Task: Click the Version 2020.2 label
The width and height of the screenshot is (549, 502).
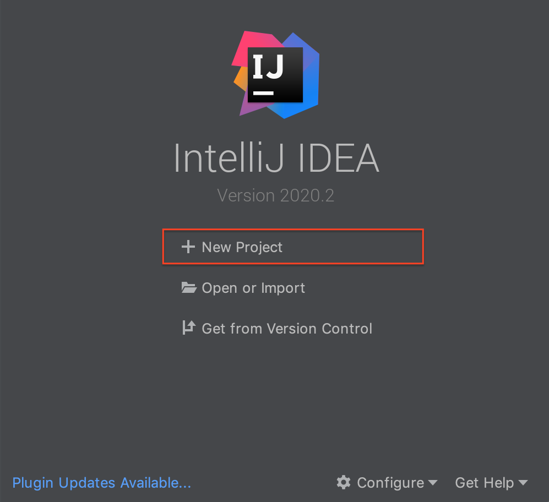Action: [275, 195]
